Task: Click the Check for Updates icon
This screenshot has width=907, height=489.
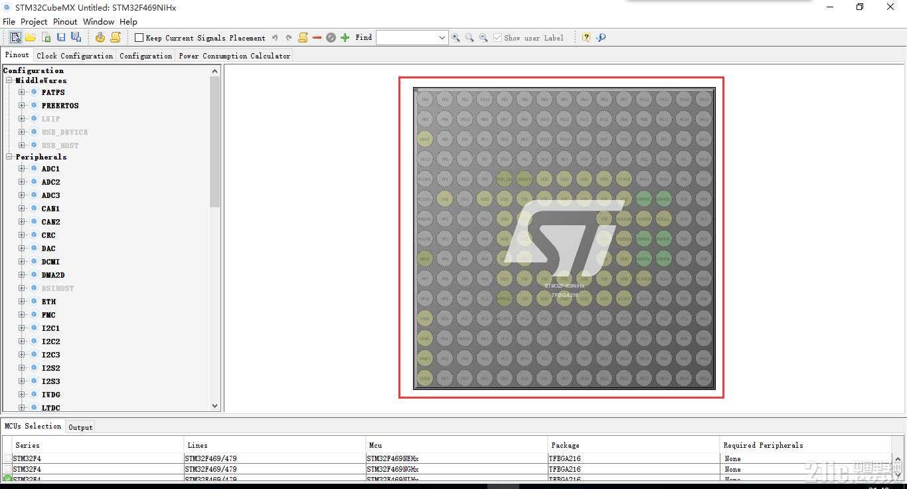Action: tap(601, 38)
